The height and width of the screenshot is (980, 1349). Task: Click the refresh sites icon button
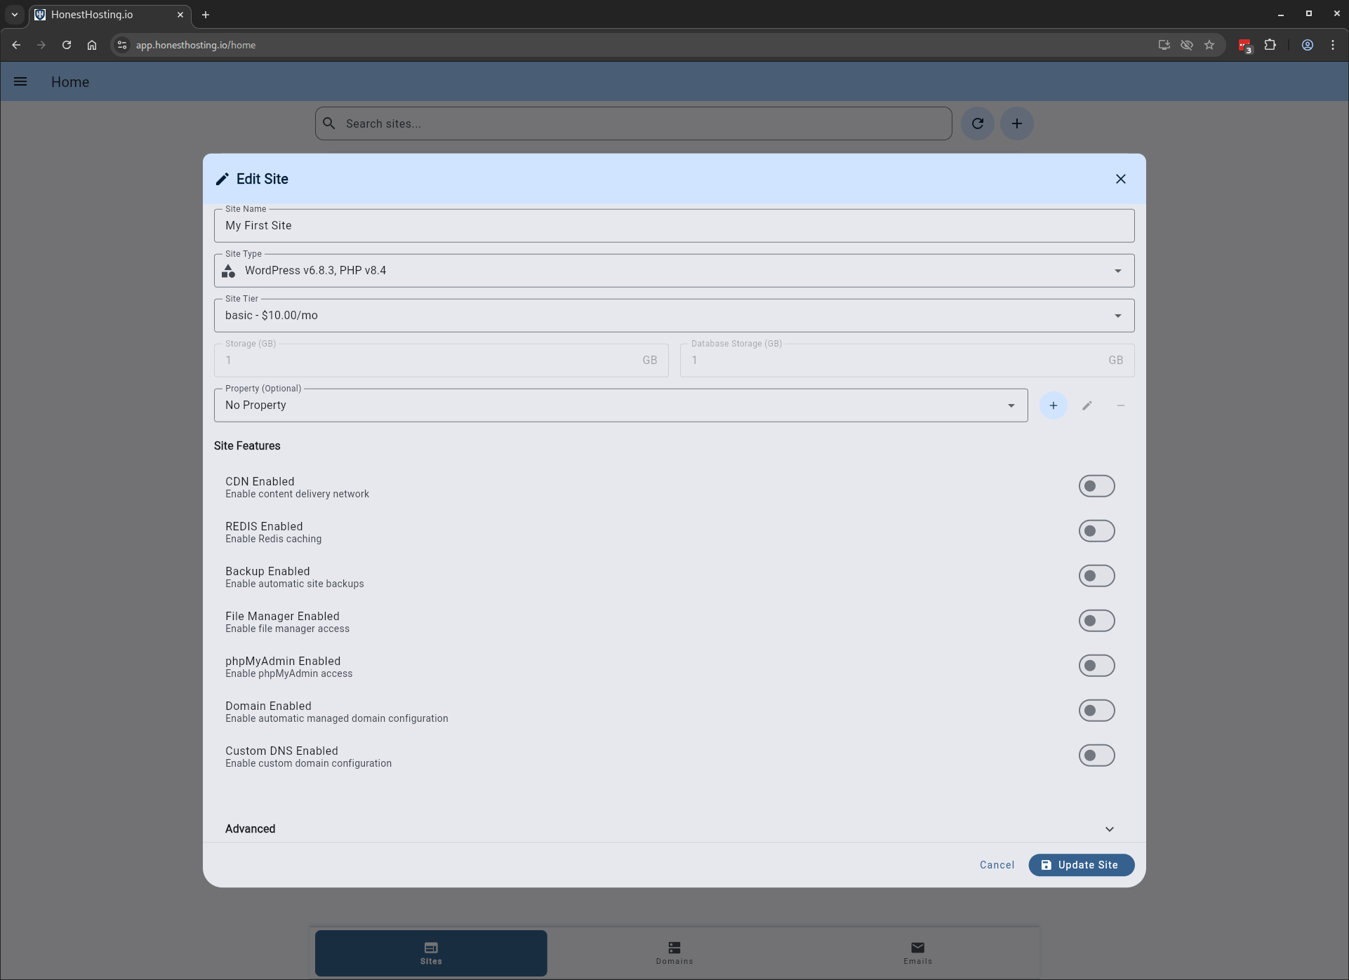tap(977, 123)
